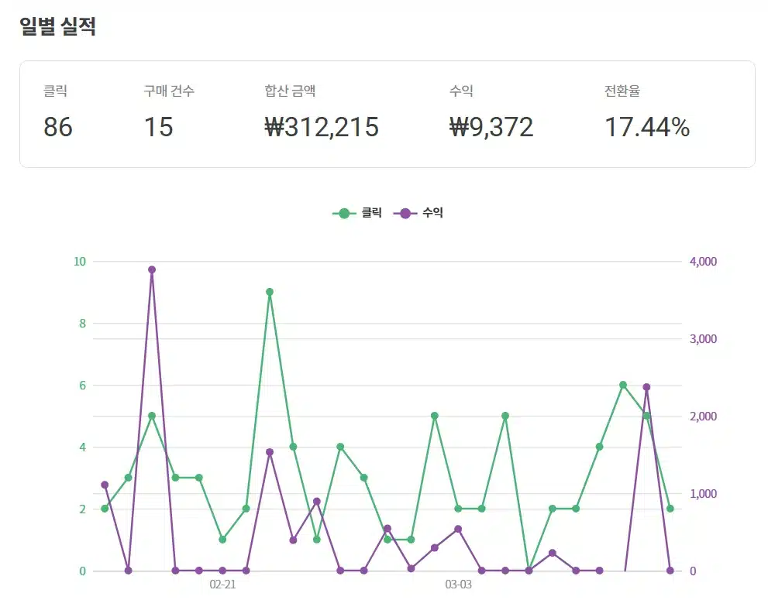
Task: Toggle the purple 수익 legend series
Action: [x=418, y=213]
